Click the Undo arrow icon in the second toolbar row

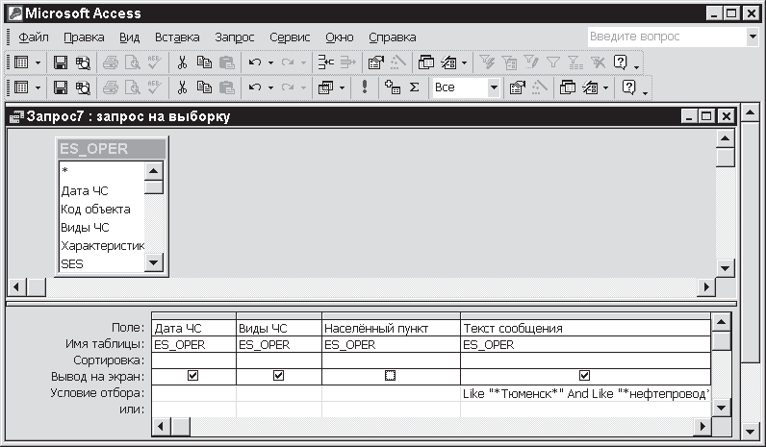point(254,87)
